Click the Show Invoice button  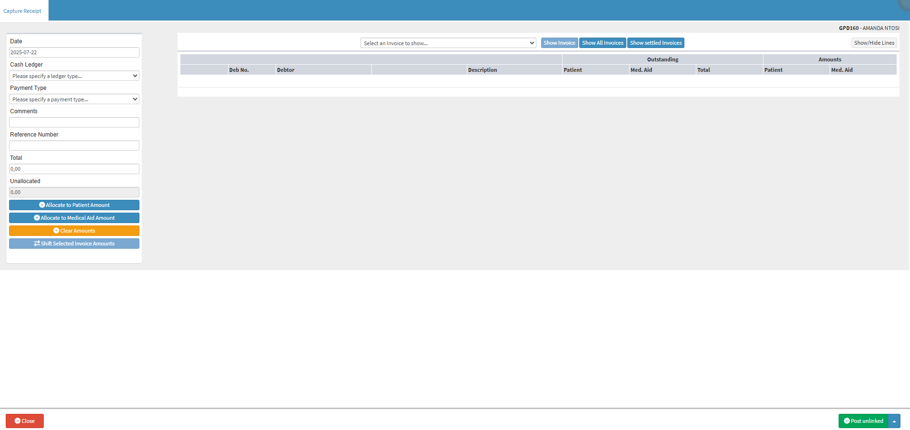point(559,43)
